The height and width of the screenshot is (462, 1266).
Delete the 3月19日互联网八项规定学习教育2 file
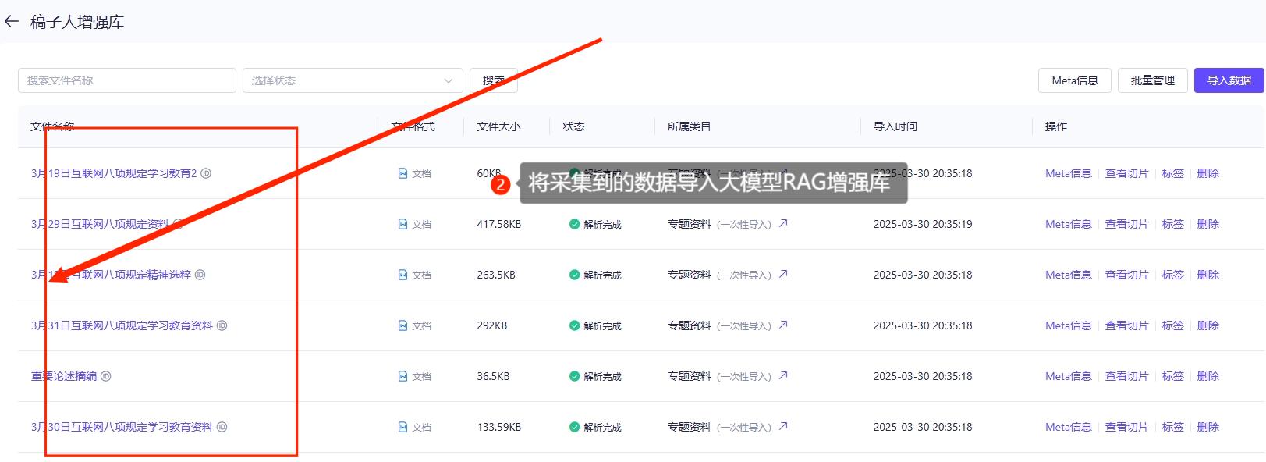pos(1208,173)
